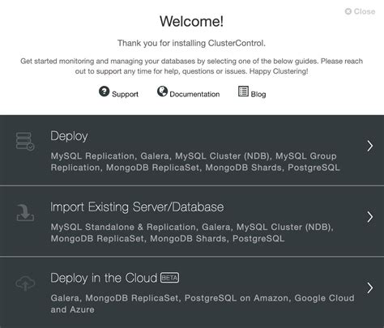Open the Documentation link
The width and height of the screenshot is (384, 328).
pos(194,94)
